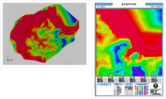This screenshot has height=99, width=166.
Task: Click the orange icon of first info table
Action: [99, 77]
